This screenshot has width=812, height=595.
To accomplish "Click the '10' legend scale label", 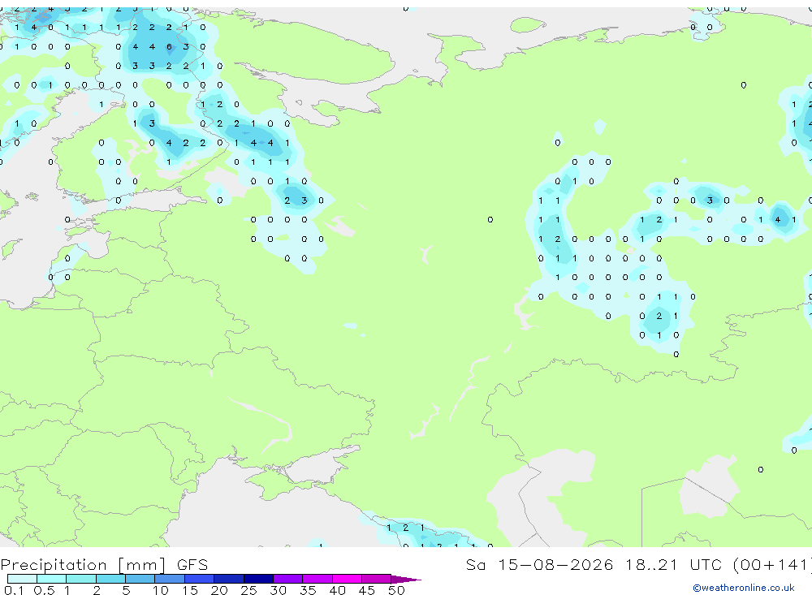I will tap(160, 590).
